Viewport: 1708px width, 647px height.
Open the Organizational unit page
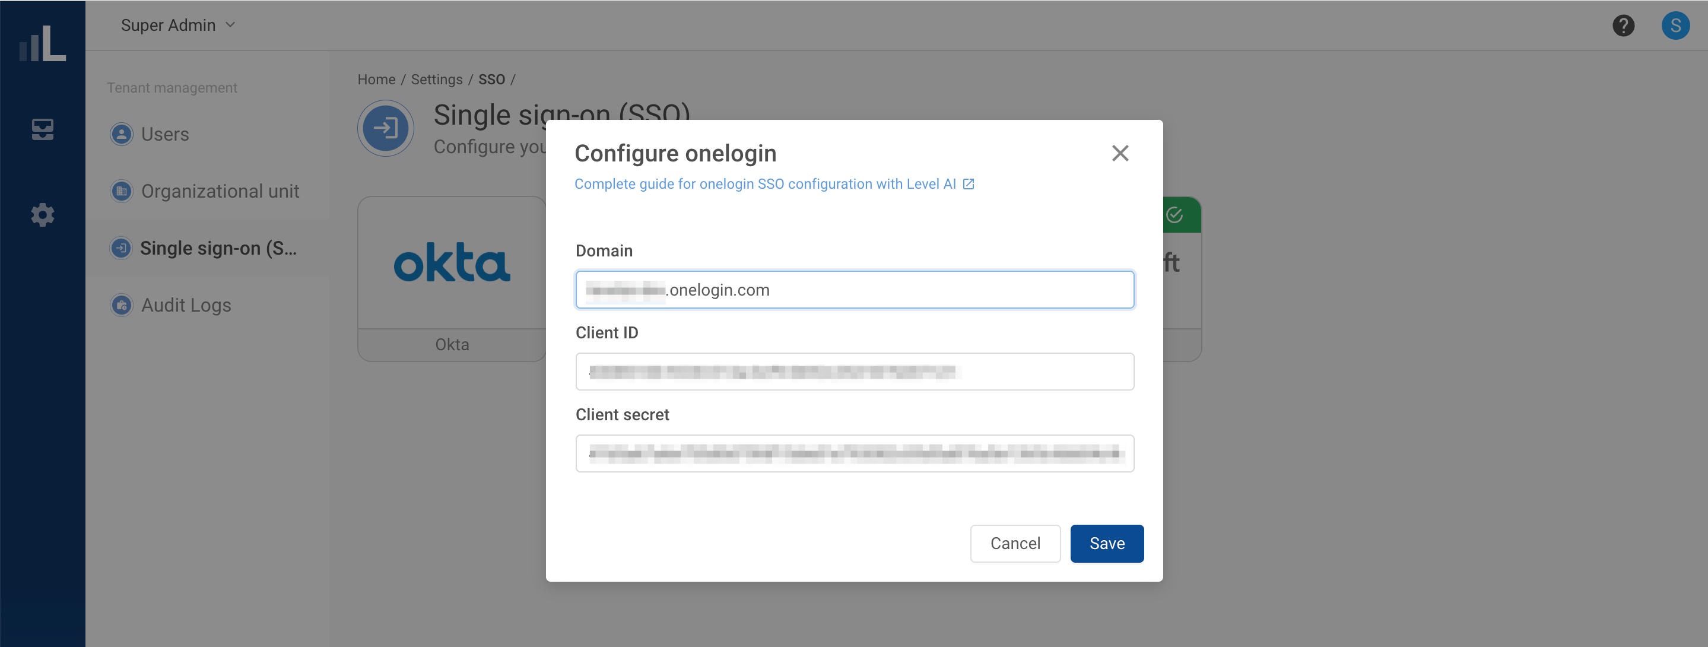207,191
